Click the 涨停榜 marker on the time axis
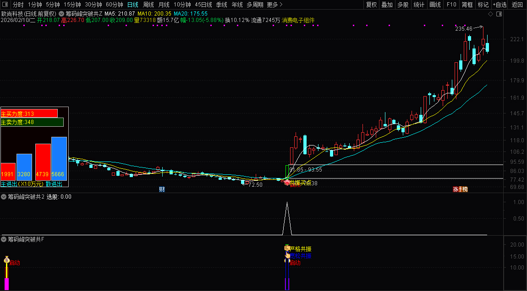The width and height of the screenshot is (527, 291). click(x=460, y=189)
